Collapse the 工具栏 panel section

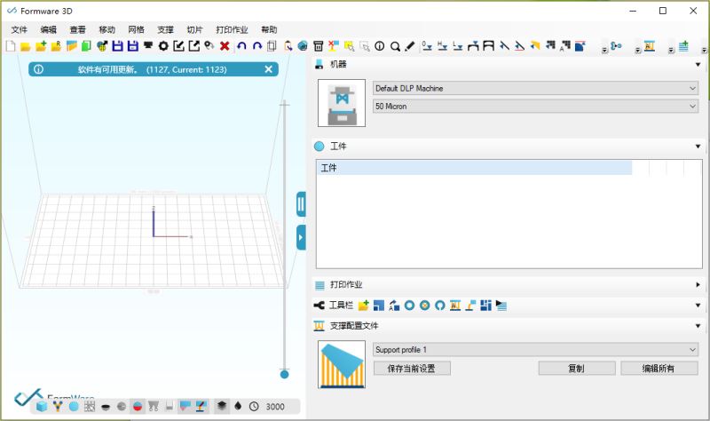(698, 306)
